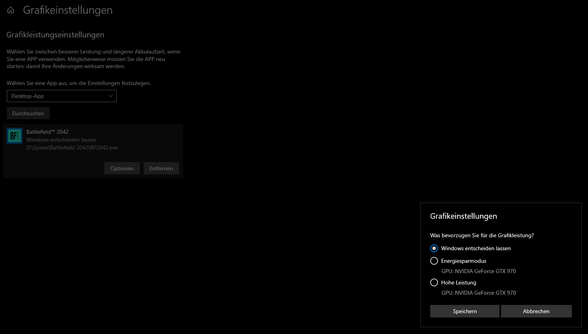Click the GPU label under Energiesparmodus
Screen dimensions: 588x334
coord(479,271)
